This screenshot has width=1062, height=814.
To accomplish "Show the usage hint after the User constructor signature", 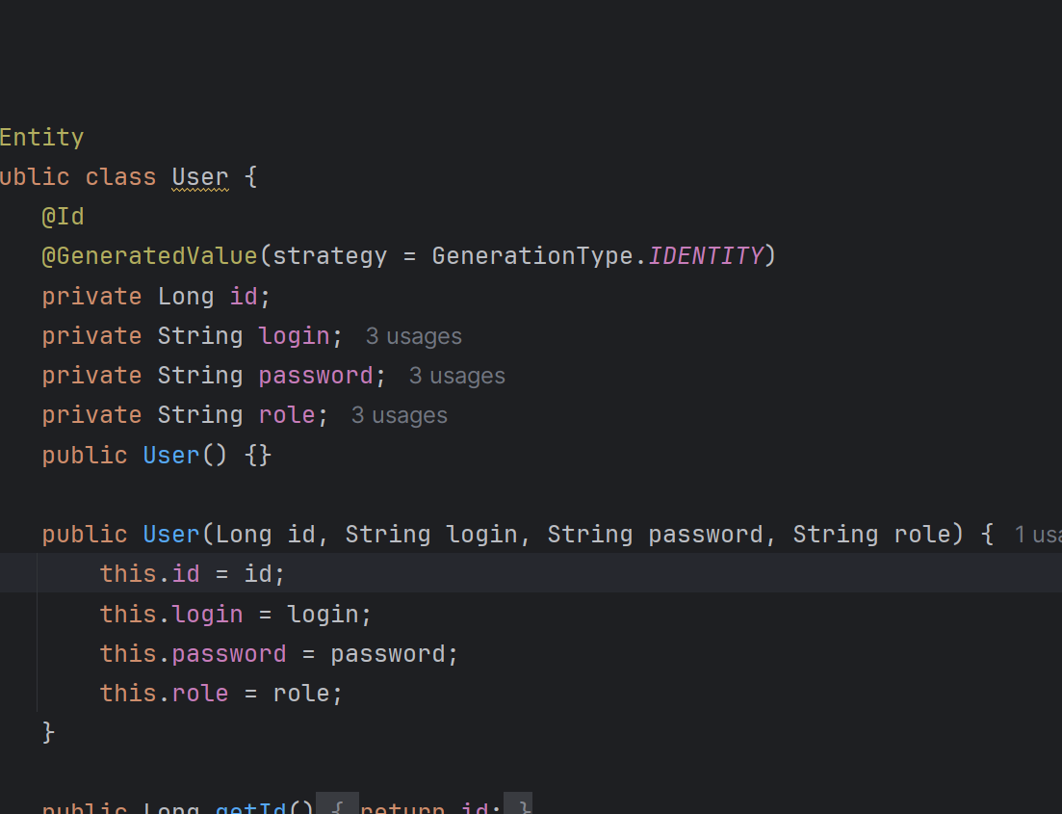I will [x=1038, y=534].
